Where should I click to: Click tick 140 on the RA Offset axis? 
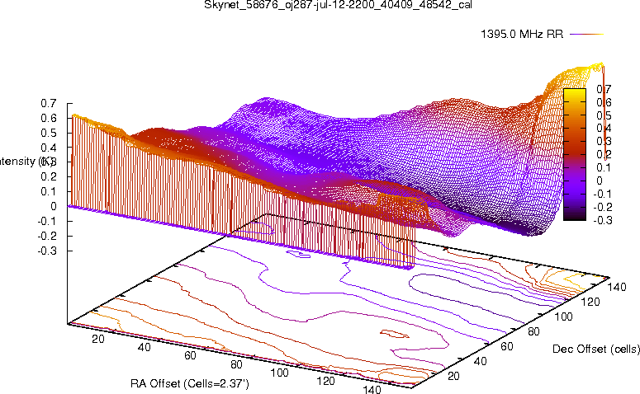tap(372, 389)
